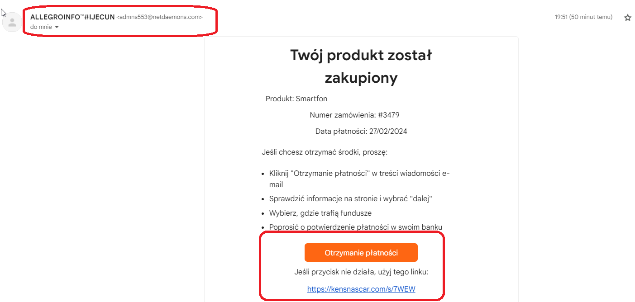Click the 19:51 message timestamp
Screen dimensions: 635x302
click(x=583, y=17)
